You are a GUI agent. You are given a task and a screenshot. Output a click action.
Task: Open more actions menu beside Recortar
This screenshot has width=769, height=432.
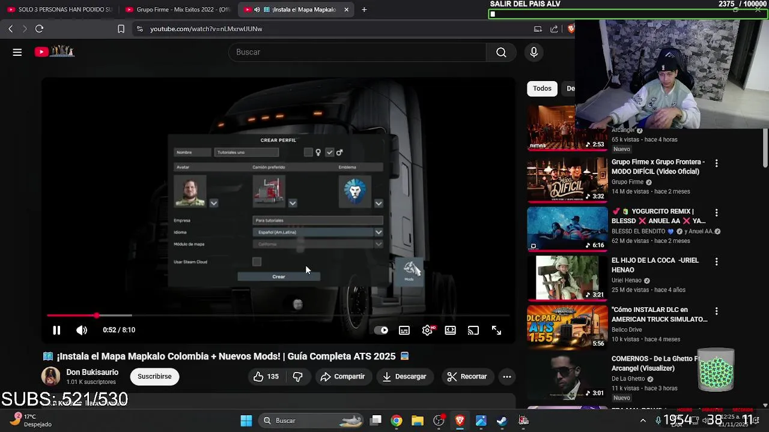(507, 376)
